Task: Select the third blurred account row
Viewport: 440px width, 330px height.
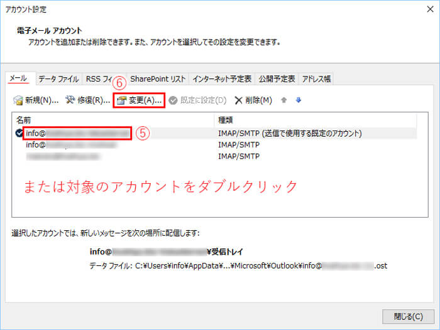Action: (216, 156)
